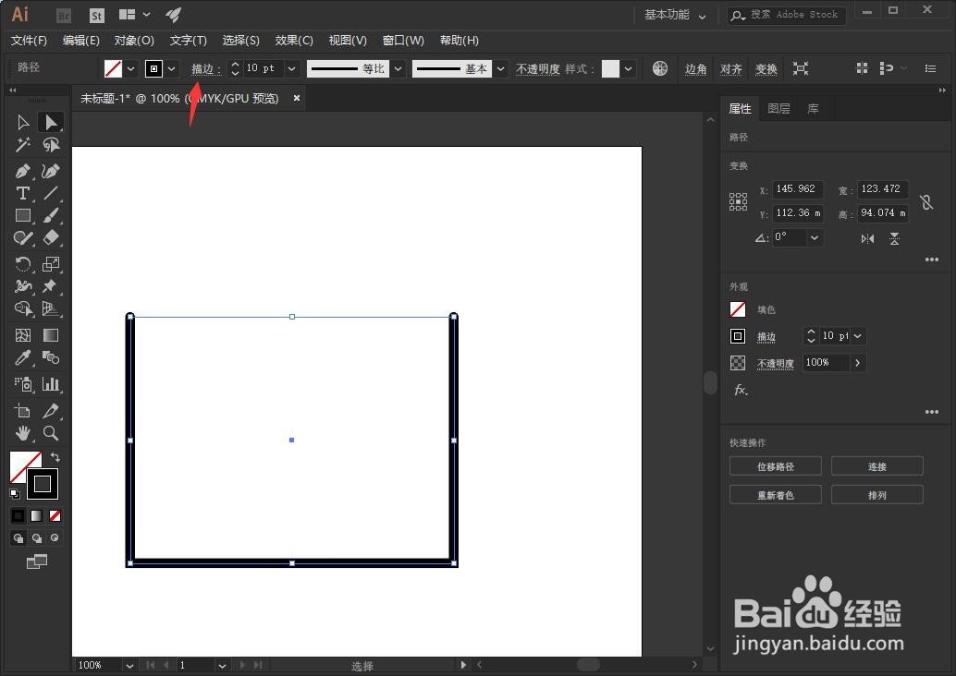Select the Puppet Warp pin tool
This screenshot has width=956, height=676.
pyautogui.click(x=51, y=286)
